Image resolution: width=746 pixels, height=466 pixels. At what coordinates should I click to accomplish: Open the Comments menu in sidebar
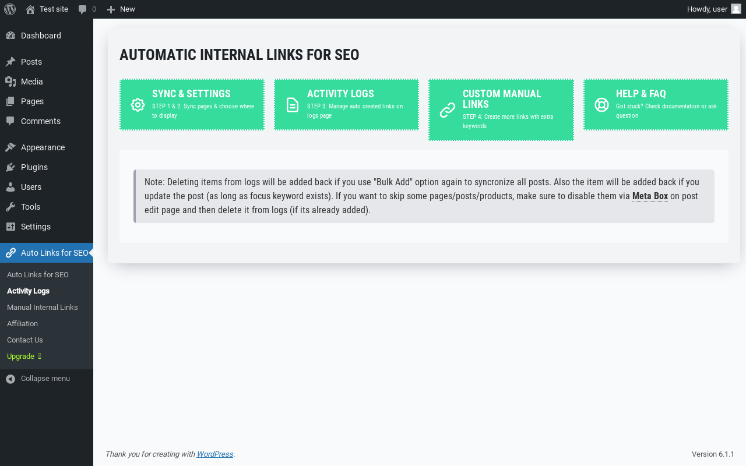point(47,121)
